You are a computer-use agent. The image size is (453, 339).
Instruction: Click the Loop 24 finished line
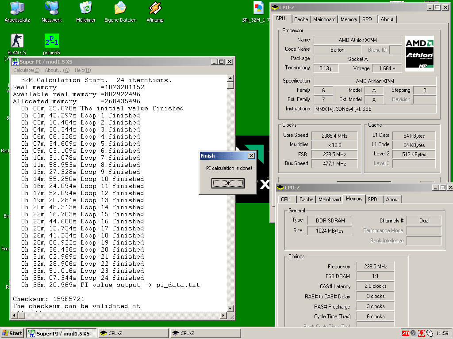[x=82, y=278]
